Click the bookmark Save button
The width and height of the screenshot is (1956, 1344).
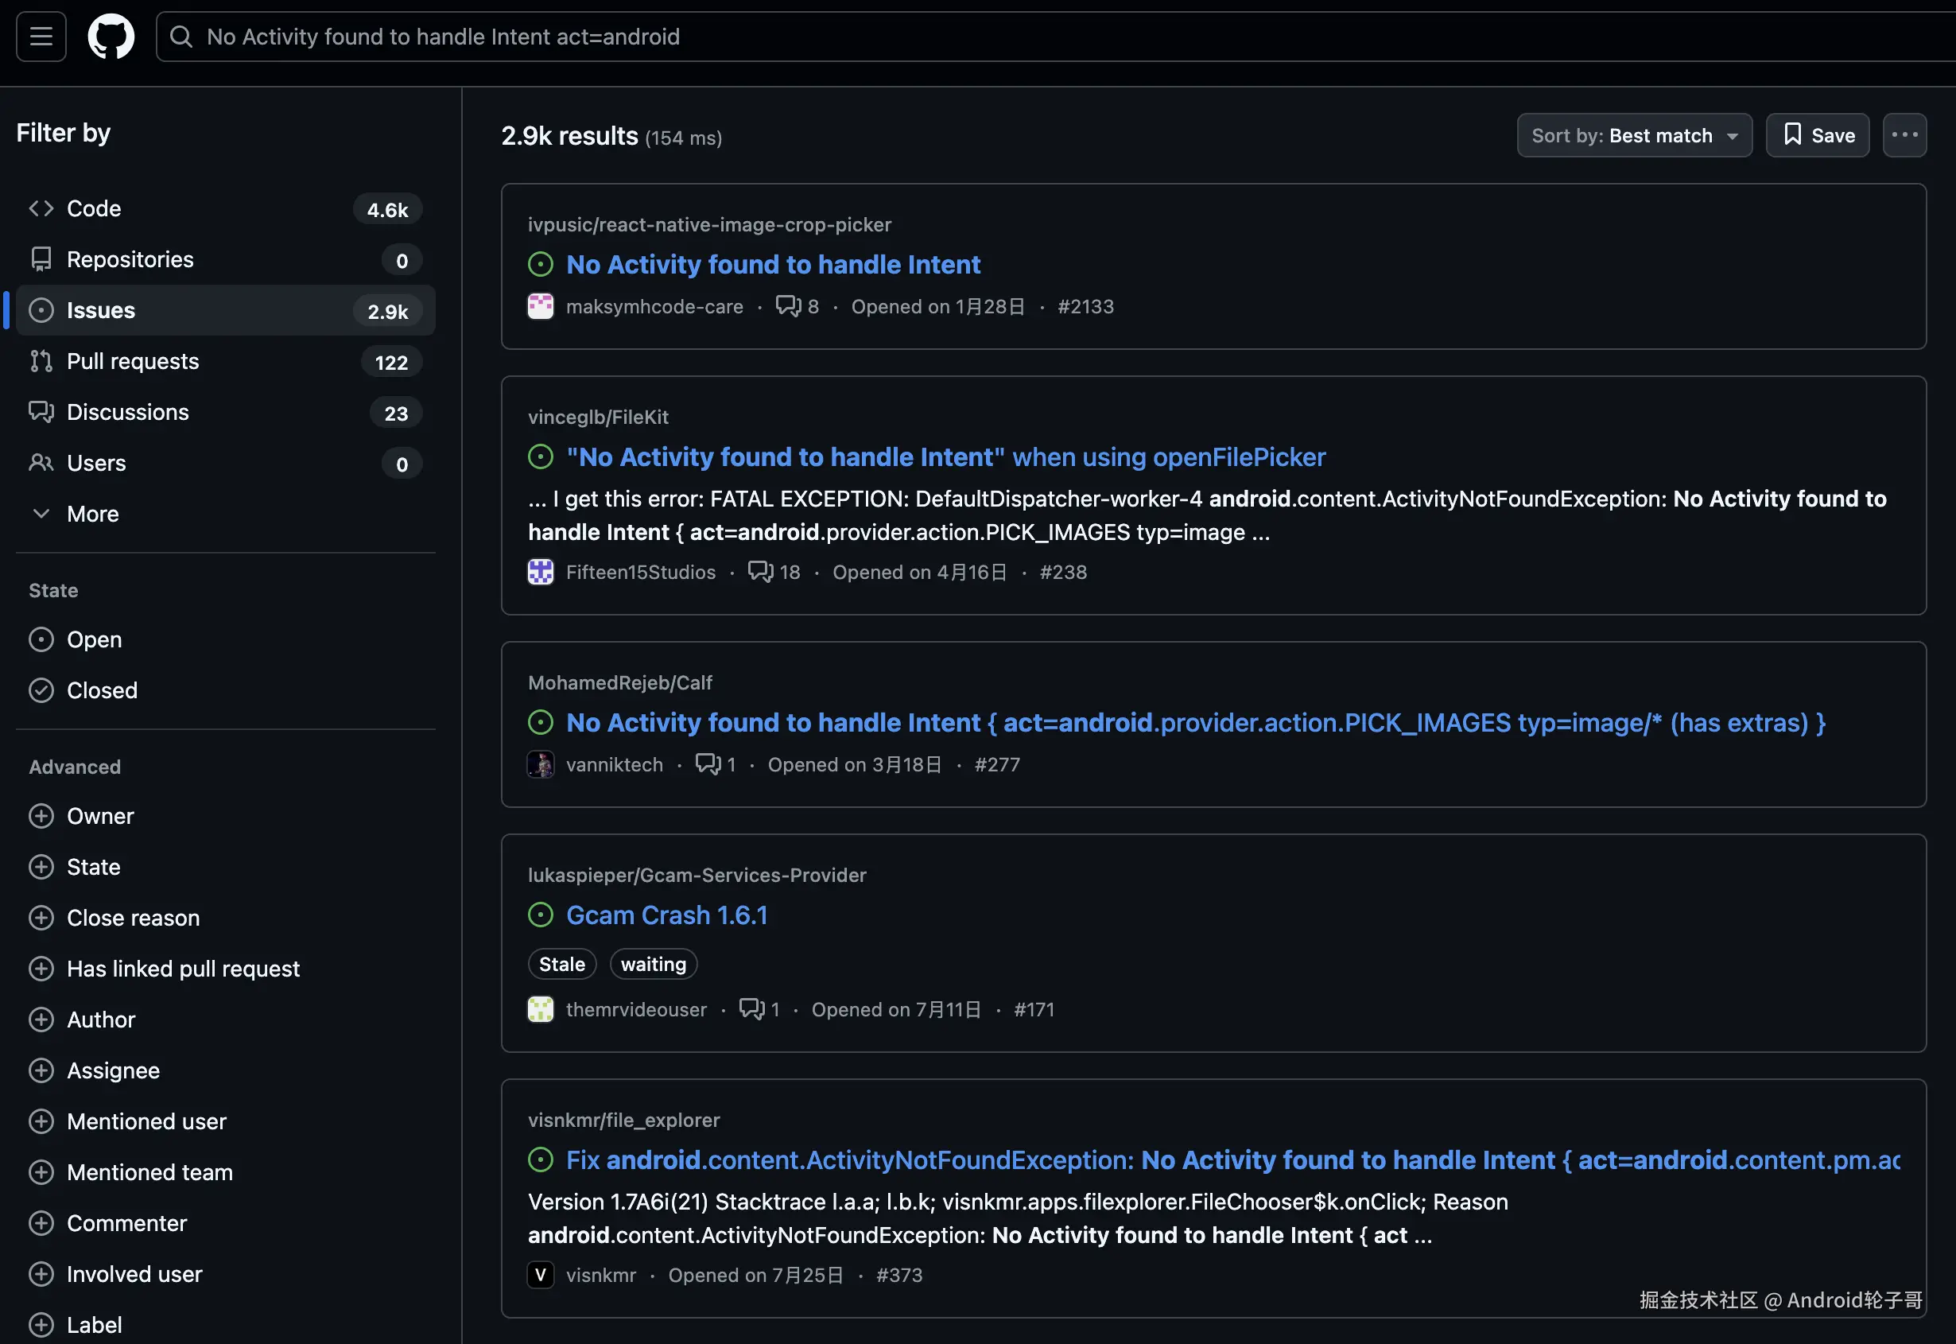(1817, 135)
